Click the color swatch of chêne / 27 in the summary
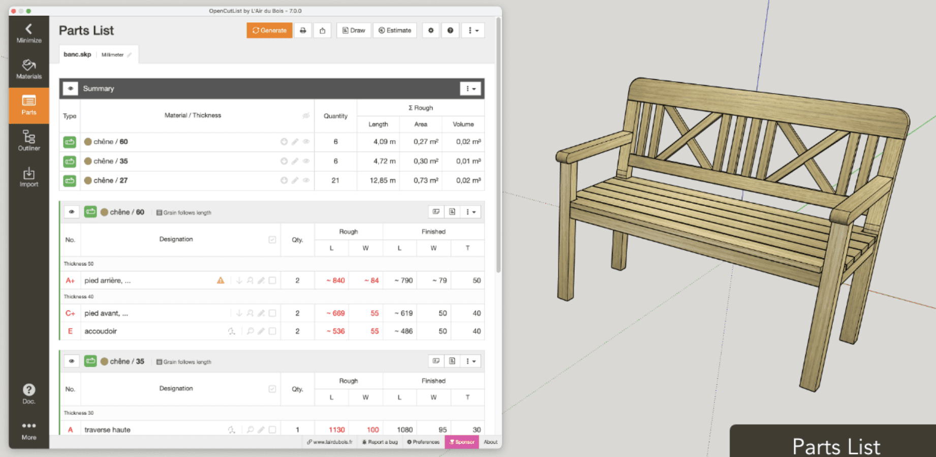This screenshot has height=457, width=936. (x=88, y=180)
